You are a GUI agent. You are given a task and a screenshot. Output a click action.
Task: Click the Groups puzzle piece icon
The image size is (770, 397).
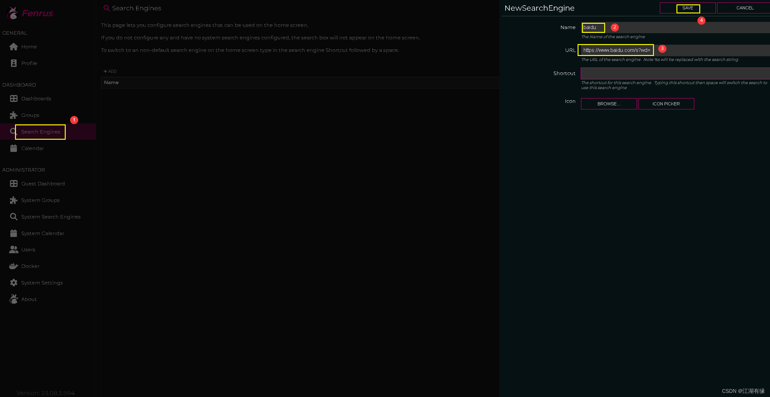[13, 115]
